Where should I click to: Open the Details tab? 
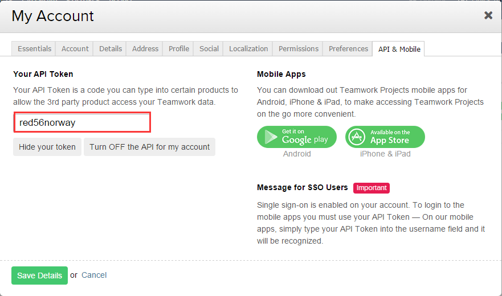[110, 48]
